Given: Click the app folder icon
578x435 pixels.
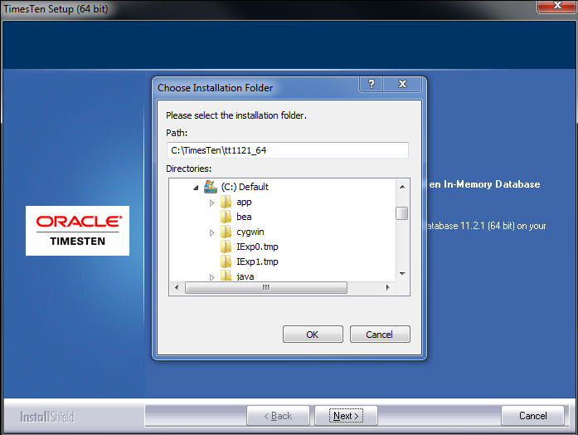Looking at the screenshot, I should (226, 203).
